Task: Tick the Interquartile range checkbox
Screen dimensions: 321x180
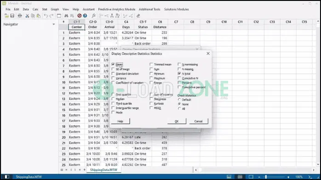Action: [x=113, y=108]
